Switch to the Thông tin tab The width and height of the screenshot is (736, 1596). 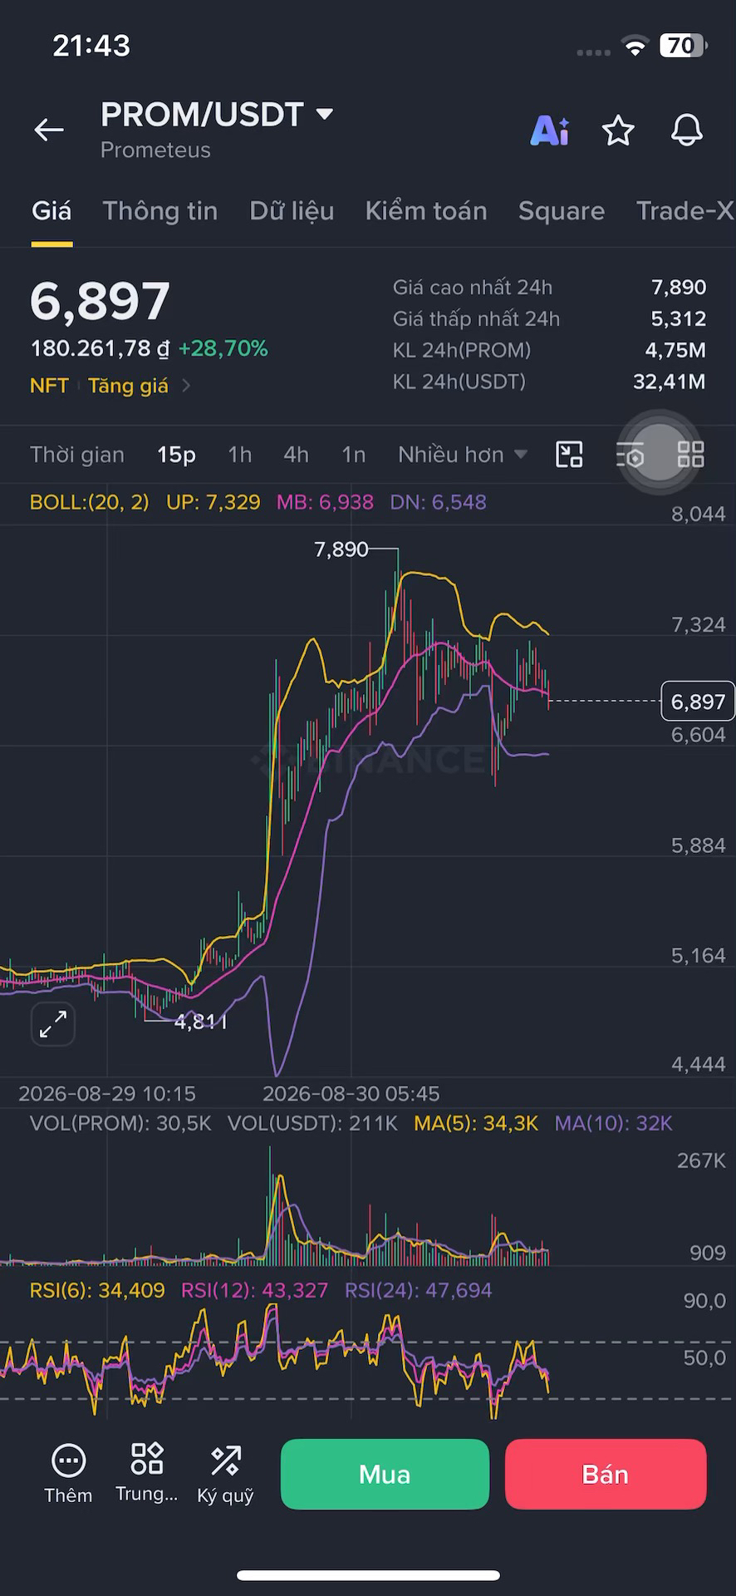click(160, 211)
